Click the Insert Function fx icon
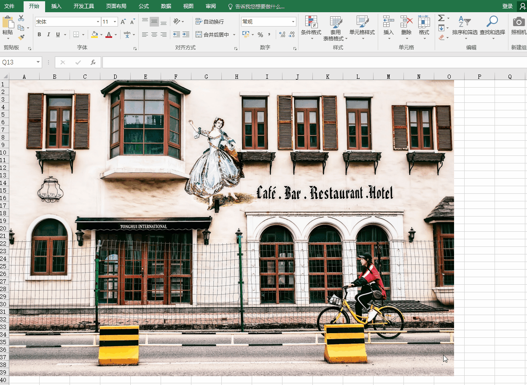527x385 pixels. 93,62
